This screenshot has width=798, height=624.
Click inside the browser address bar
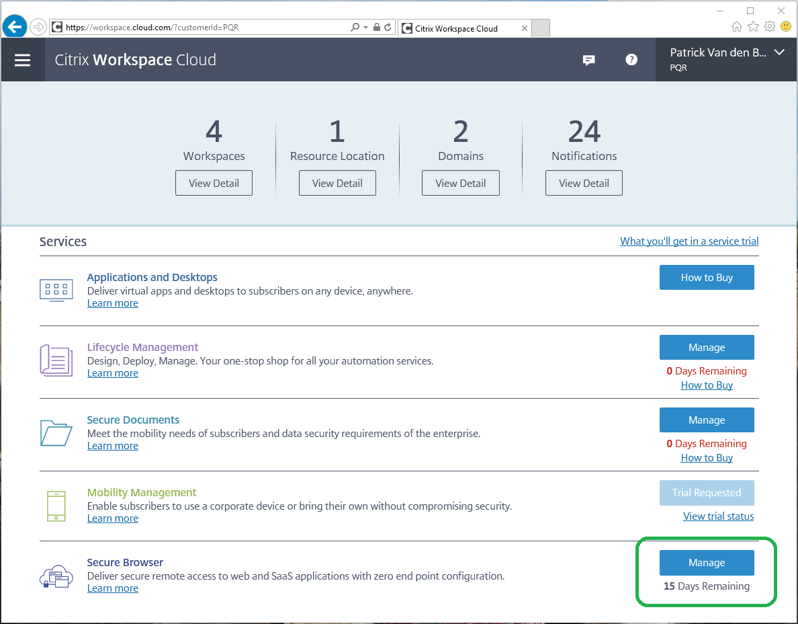[204, 28]
